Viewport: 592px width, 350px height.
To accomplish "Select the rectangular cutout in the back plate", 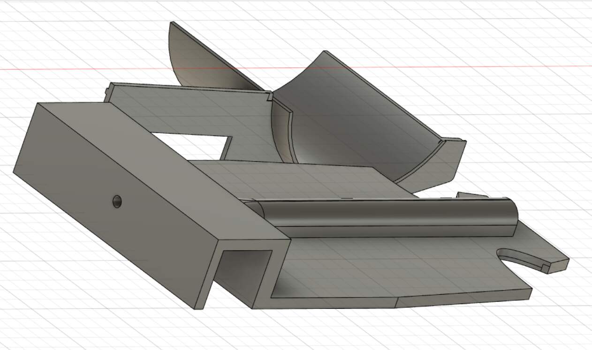I will click(x=192, y=144).
